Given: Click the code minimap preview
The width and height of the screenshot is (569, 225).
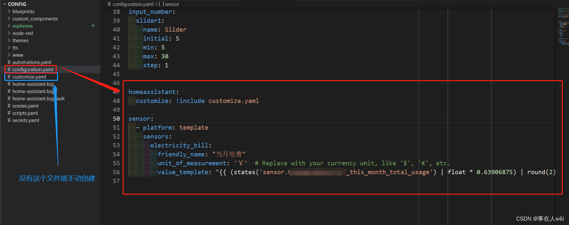Looking at the screenshot, I should pyautogui.click(x=563, y=26).
